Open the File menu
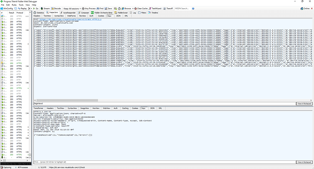 (3, 5)
